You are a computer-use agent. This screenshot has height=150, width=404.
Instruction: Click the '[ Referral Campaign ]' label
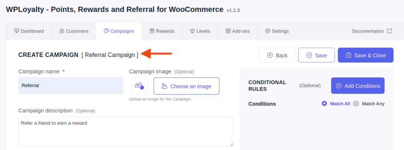click(110, 55)
